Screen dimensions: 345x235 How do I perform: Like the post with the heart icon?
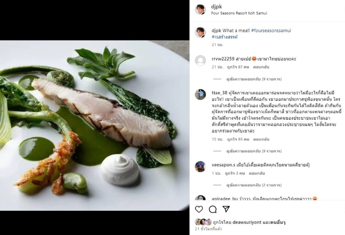[x=199, y=209]
